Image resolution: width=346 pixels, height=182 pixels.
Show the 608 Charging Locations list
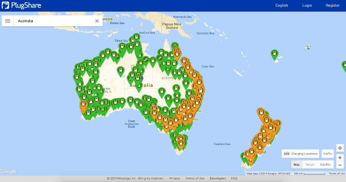click(300, 154)
